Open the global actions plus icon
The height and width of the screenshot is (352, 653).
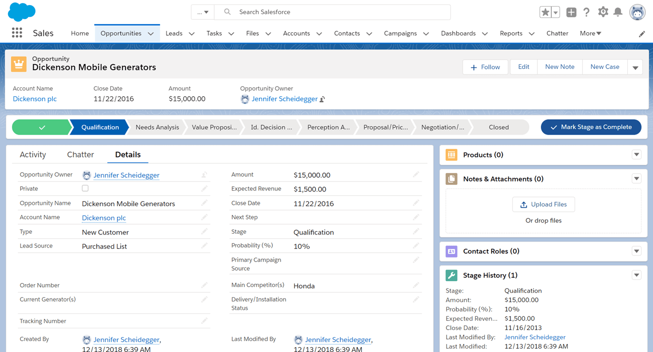pos(571,12)
